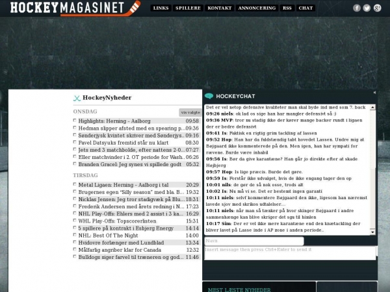The image size is (390, 292).
Task: Check the Brugernes egen Silly season checkbox
Action: 75,191
